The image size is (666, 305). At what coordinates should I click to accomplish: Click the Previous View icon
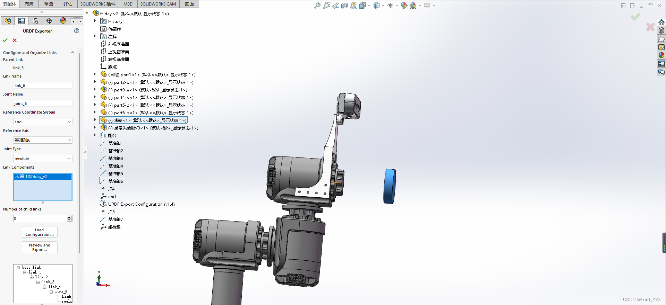point(335,6)
